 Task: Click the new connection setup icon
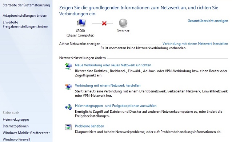[x=68, y=66]
